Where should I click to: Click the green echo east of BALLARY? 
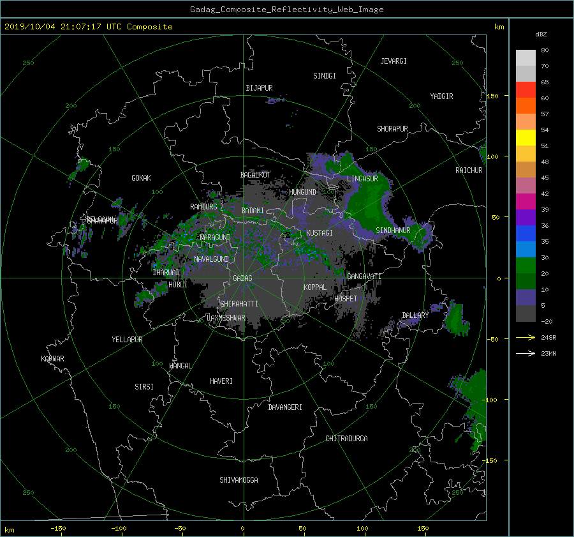pyautogui.click(x=456, y=318)
